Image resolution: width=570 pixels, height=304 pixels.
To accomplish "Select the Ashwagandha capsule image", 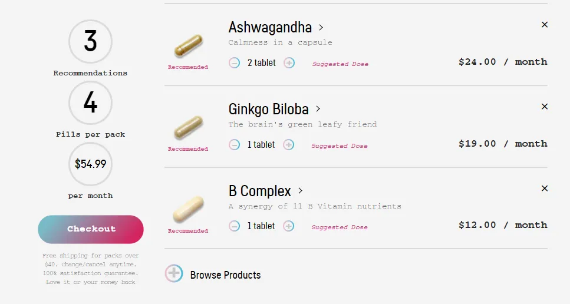I will [x=188, y=46].
